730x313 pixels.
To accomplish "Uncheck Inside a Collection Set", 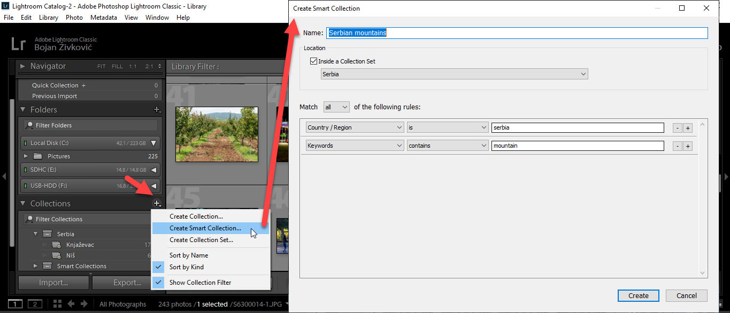I will click(313, 61).
